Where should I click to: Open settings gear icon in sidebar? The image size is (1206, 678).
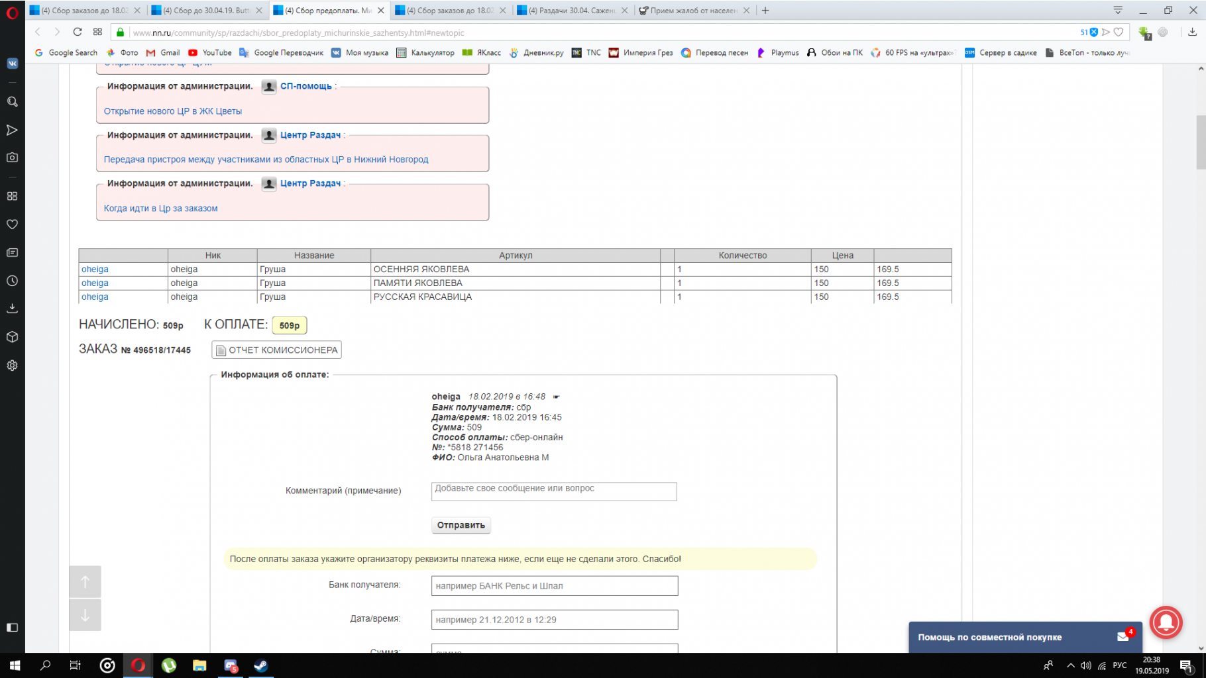pyautogui.click(x=12, y=365)
